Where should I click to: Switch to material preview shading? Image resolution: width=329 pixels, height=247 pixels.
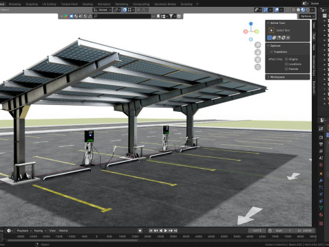click(x=303, y=10)
